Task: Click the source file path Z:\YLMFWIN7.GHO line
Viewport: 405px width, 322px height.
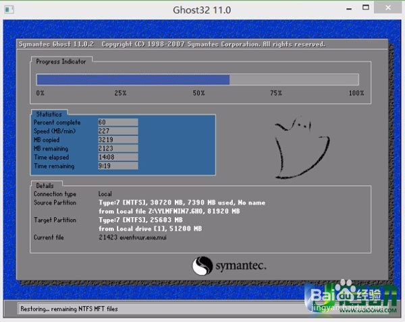Action: click(169, 212)
